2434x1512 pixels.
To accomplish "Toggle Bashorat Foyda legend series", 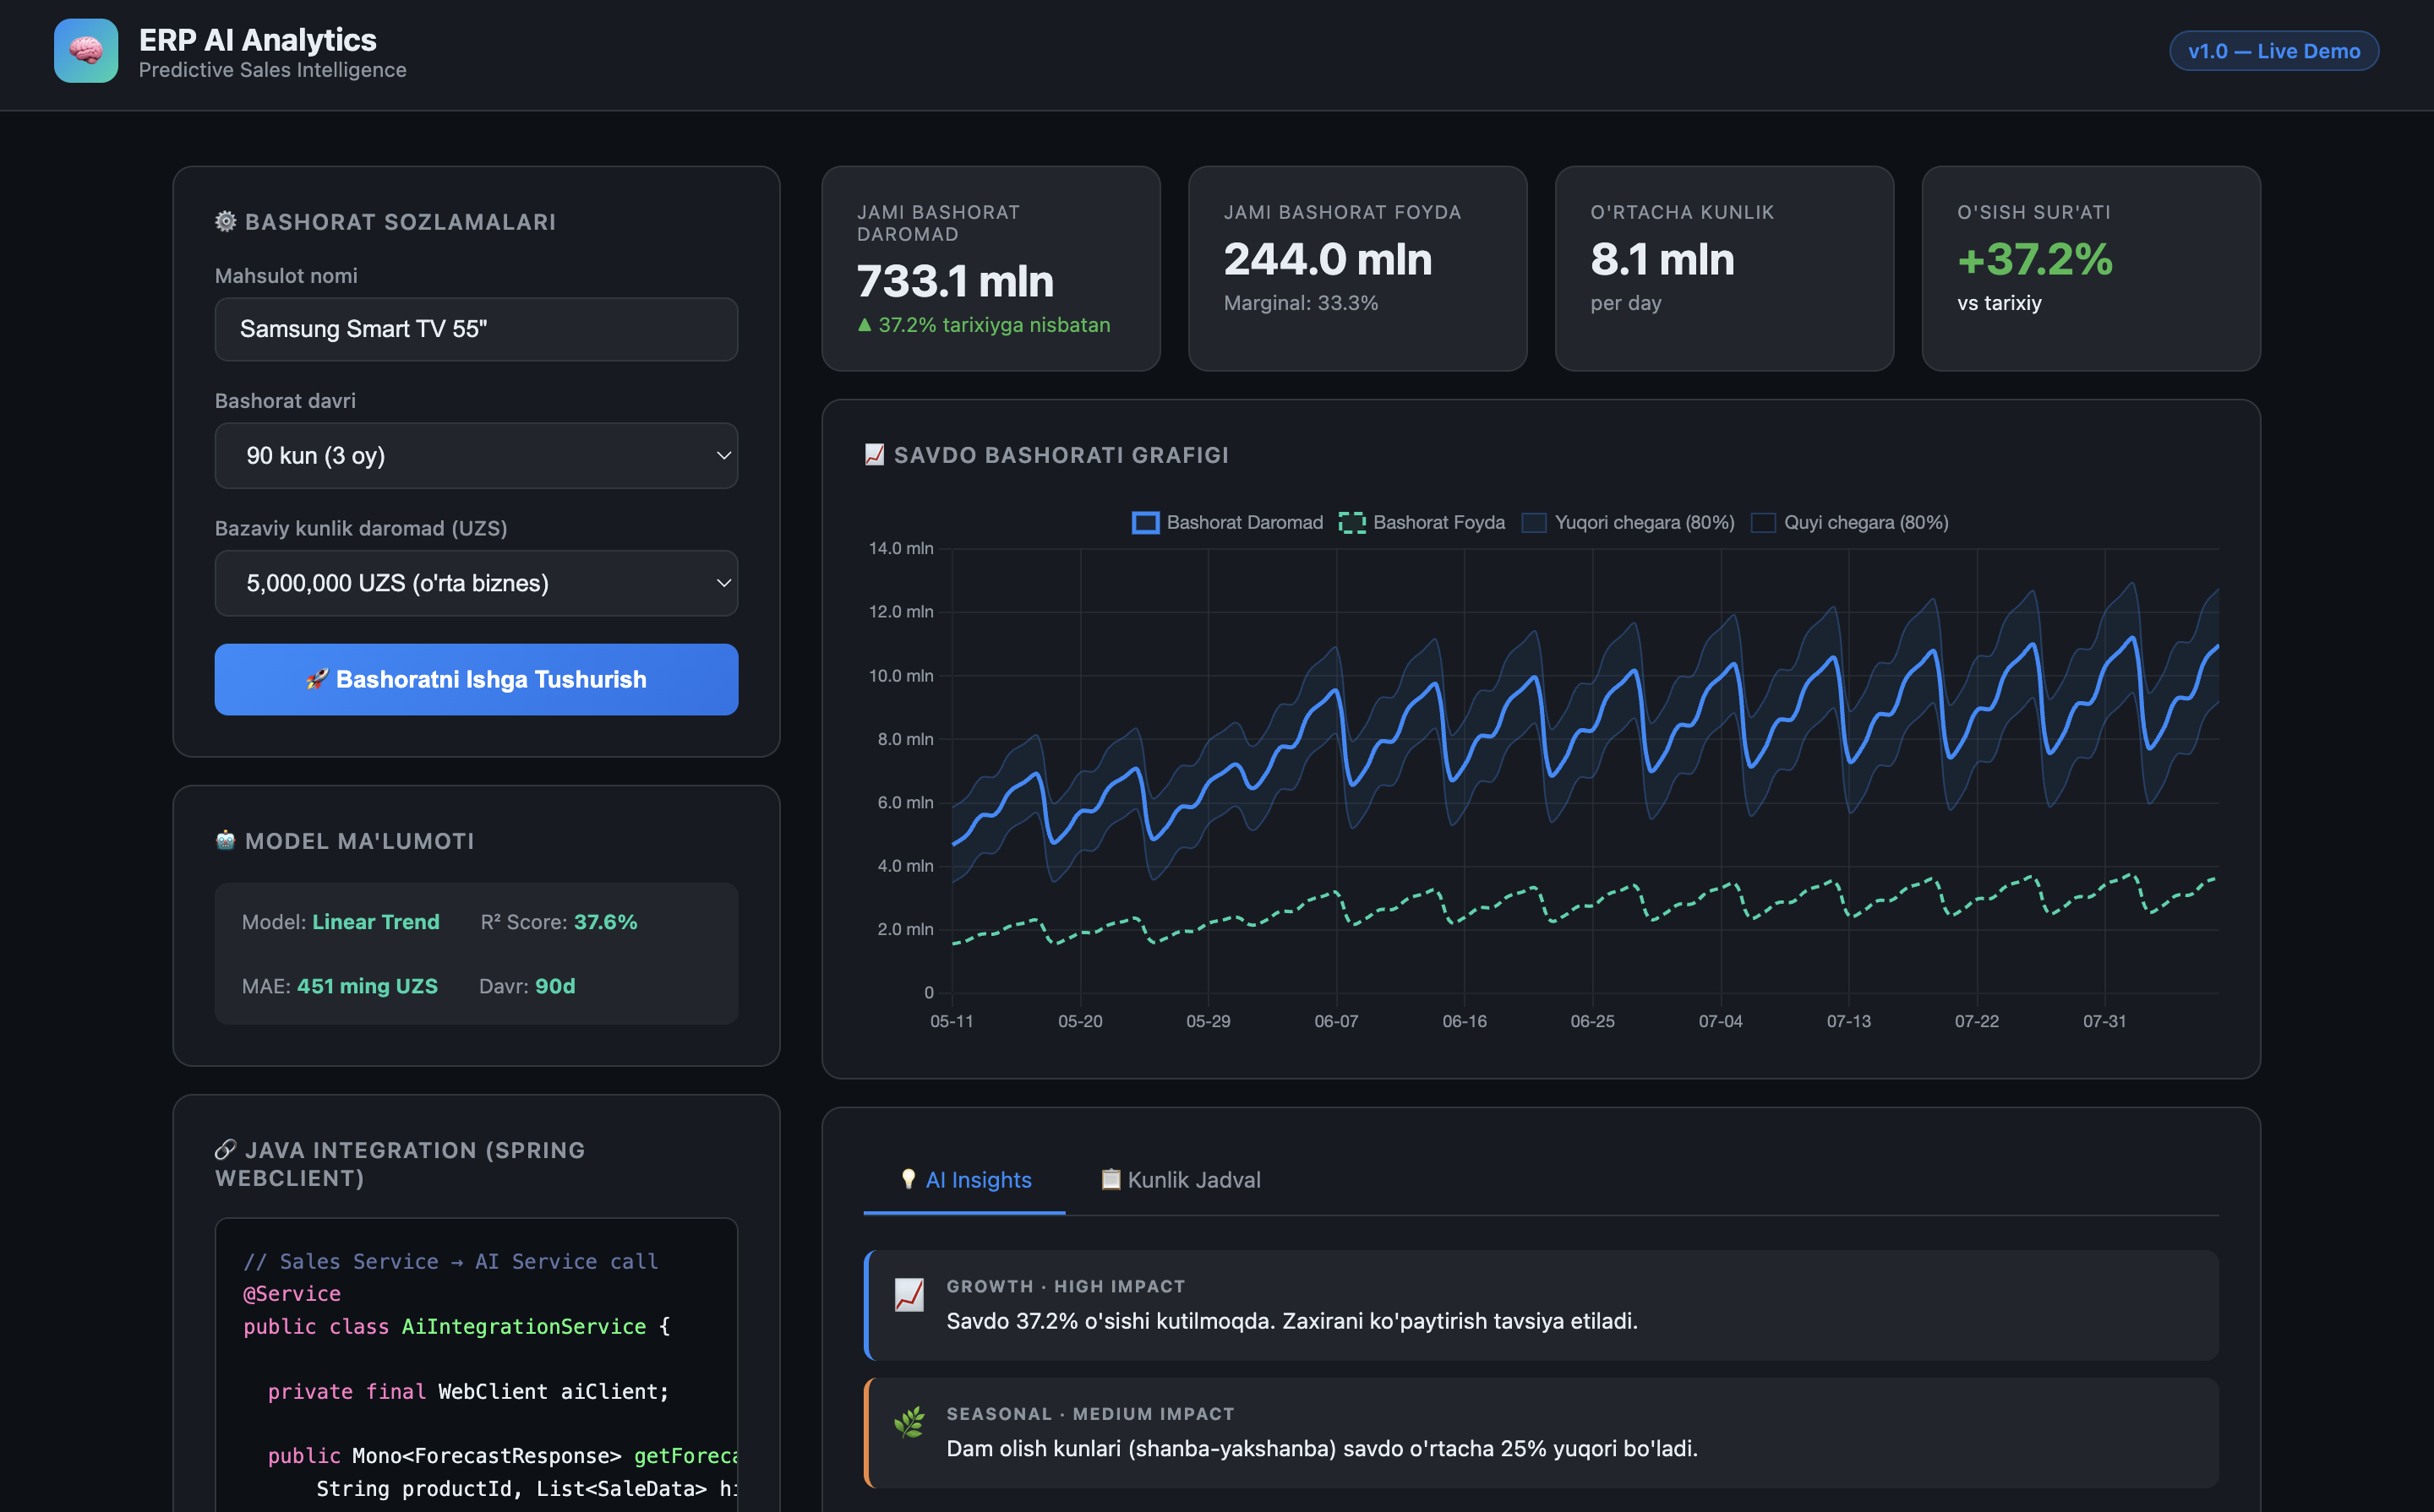I will pyautogui.click(x=1422, y=522).
